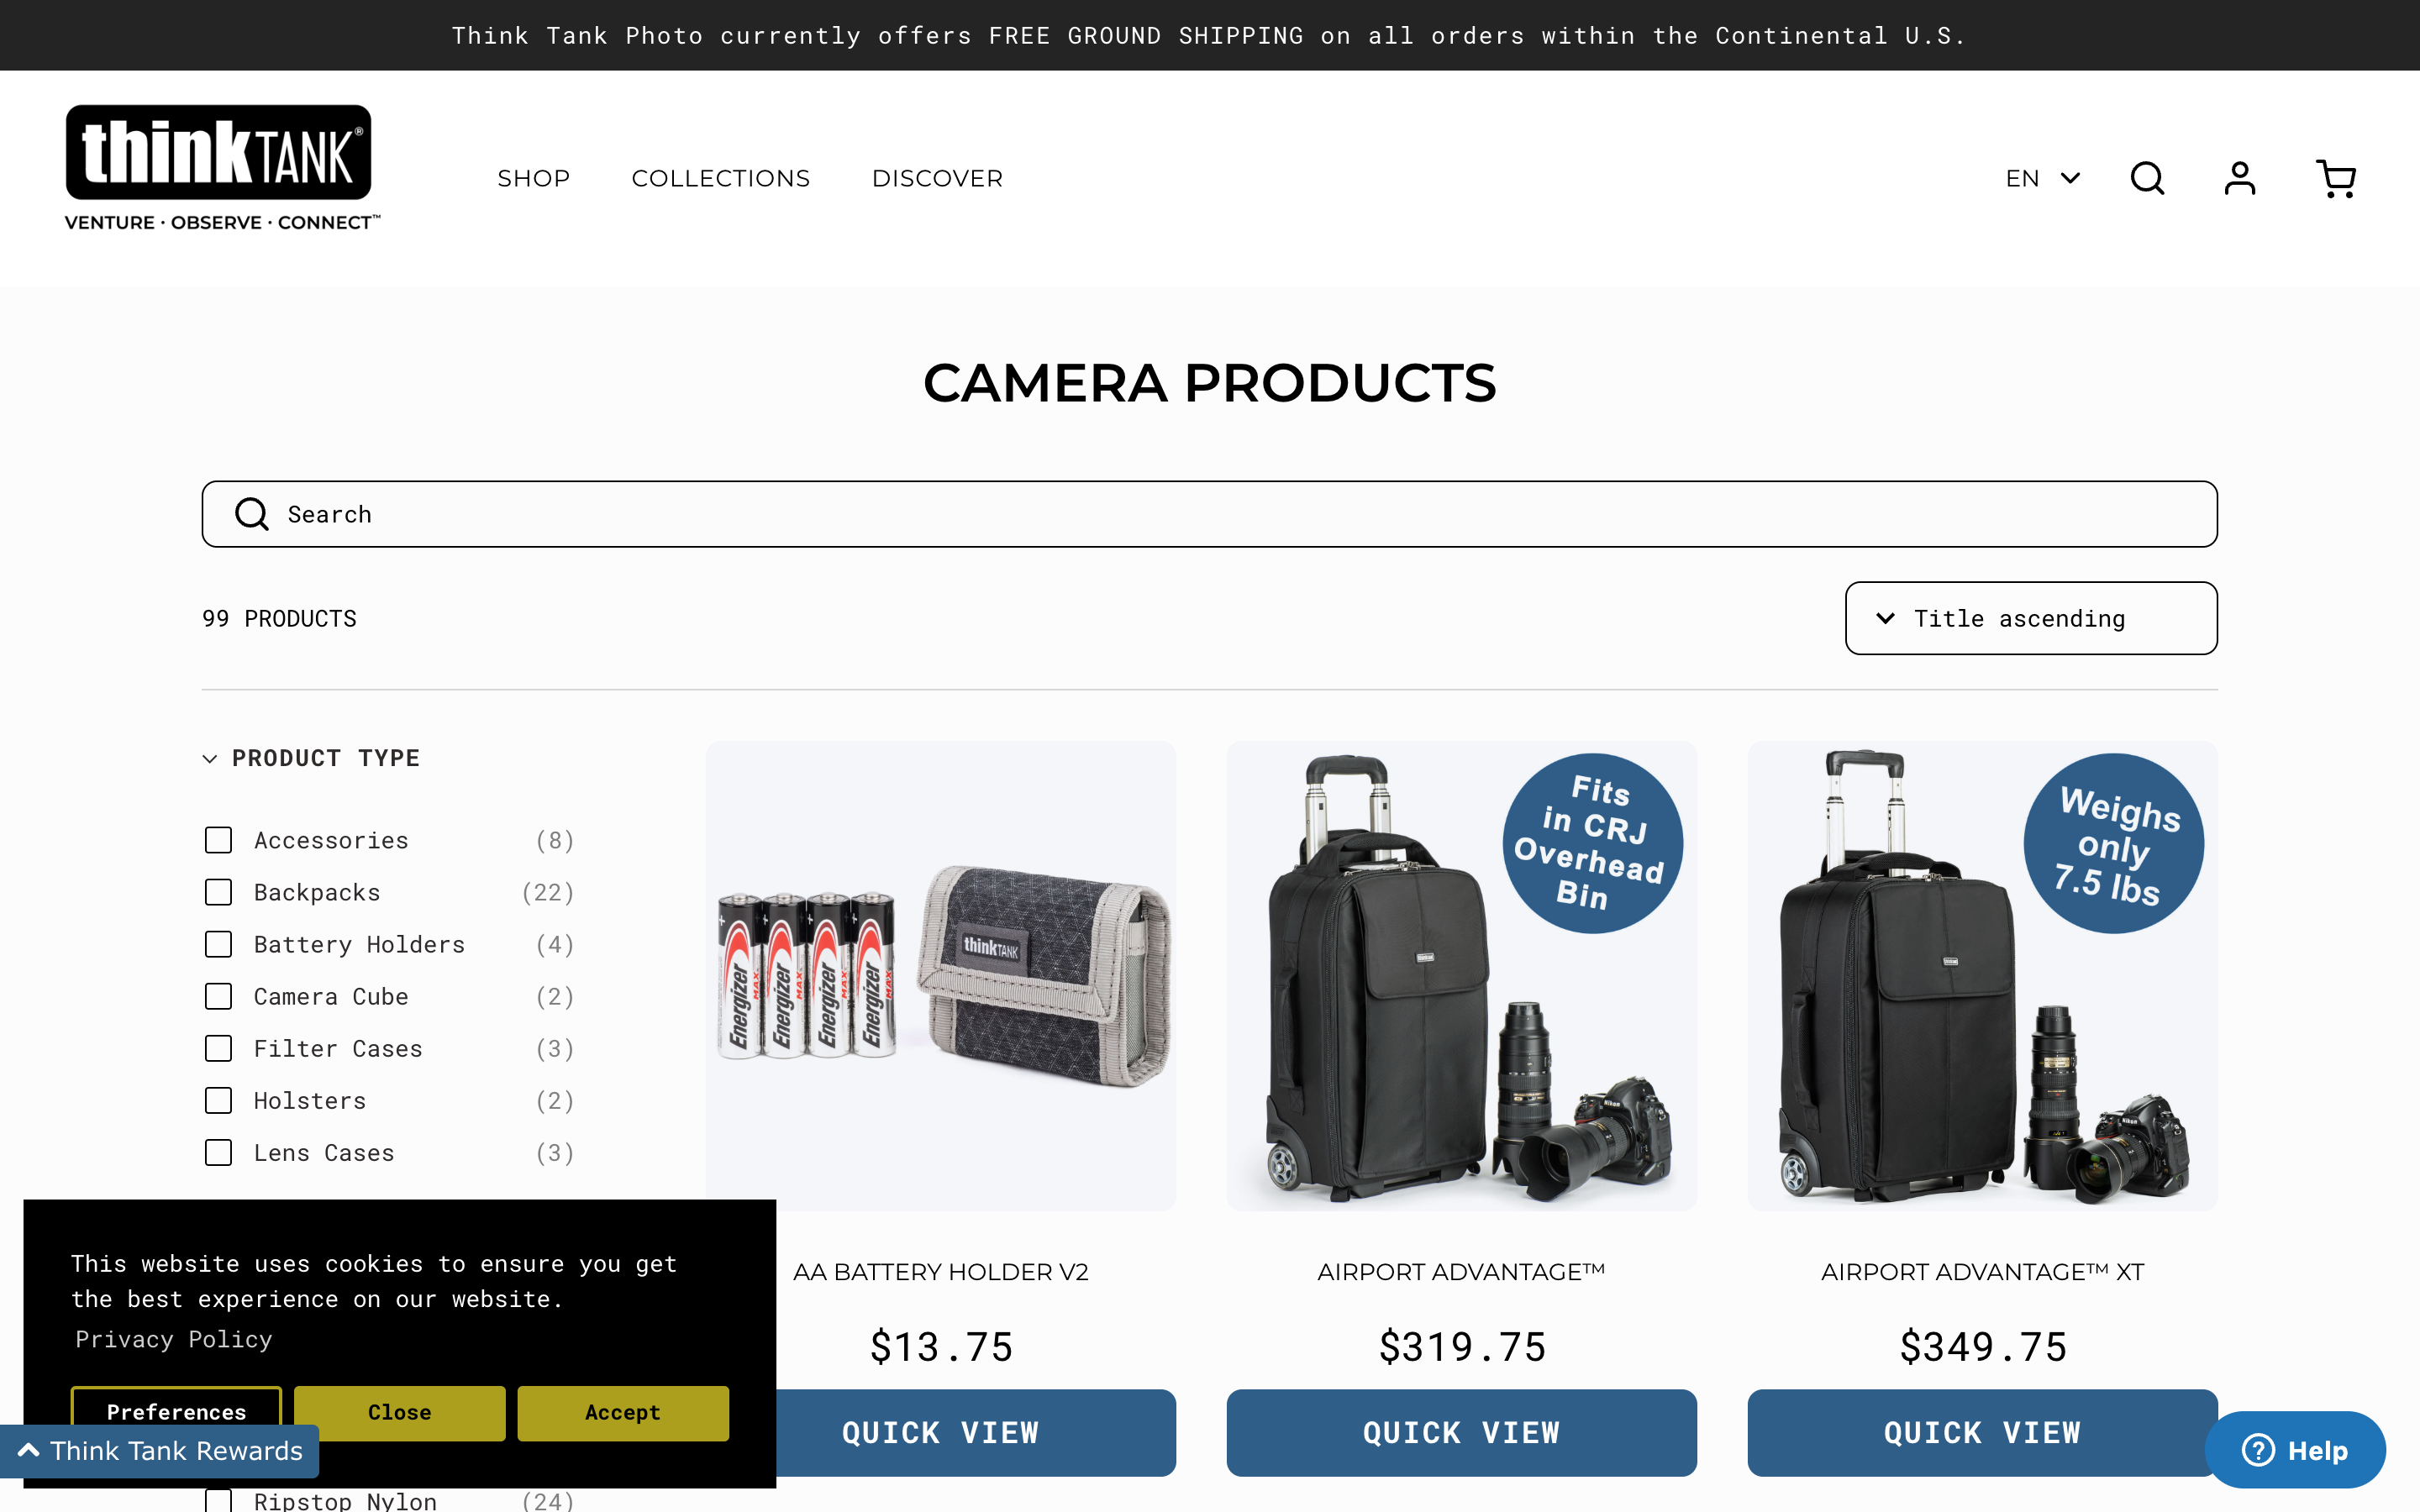This screenshot has height=1512, width=2420.
Task: Open the account profile icon
Action: point(2240,179)
